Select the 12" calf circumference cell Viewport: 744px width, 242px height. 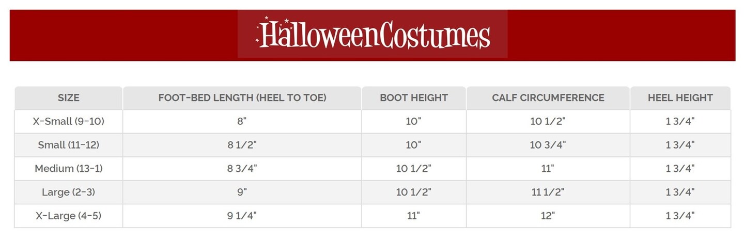coord(548,216)
